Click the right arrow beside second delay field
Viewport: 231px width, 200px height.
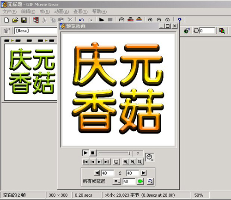[x=143, y=173]
